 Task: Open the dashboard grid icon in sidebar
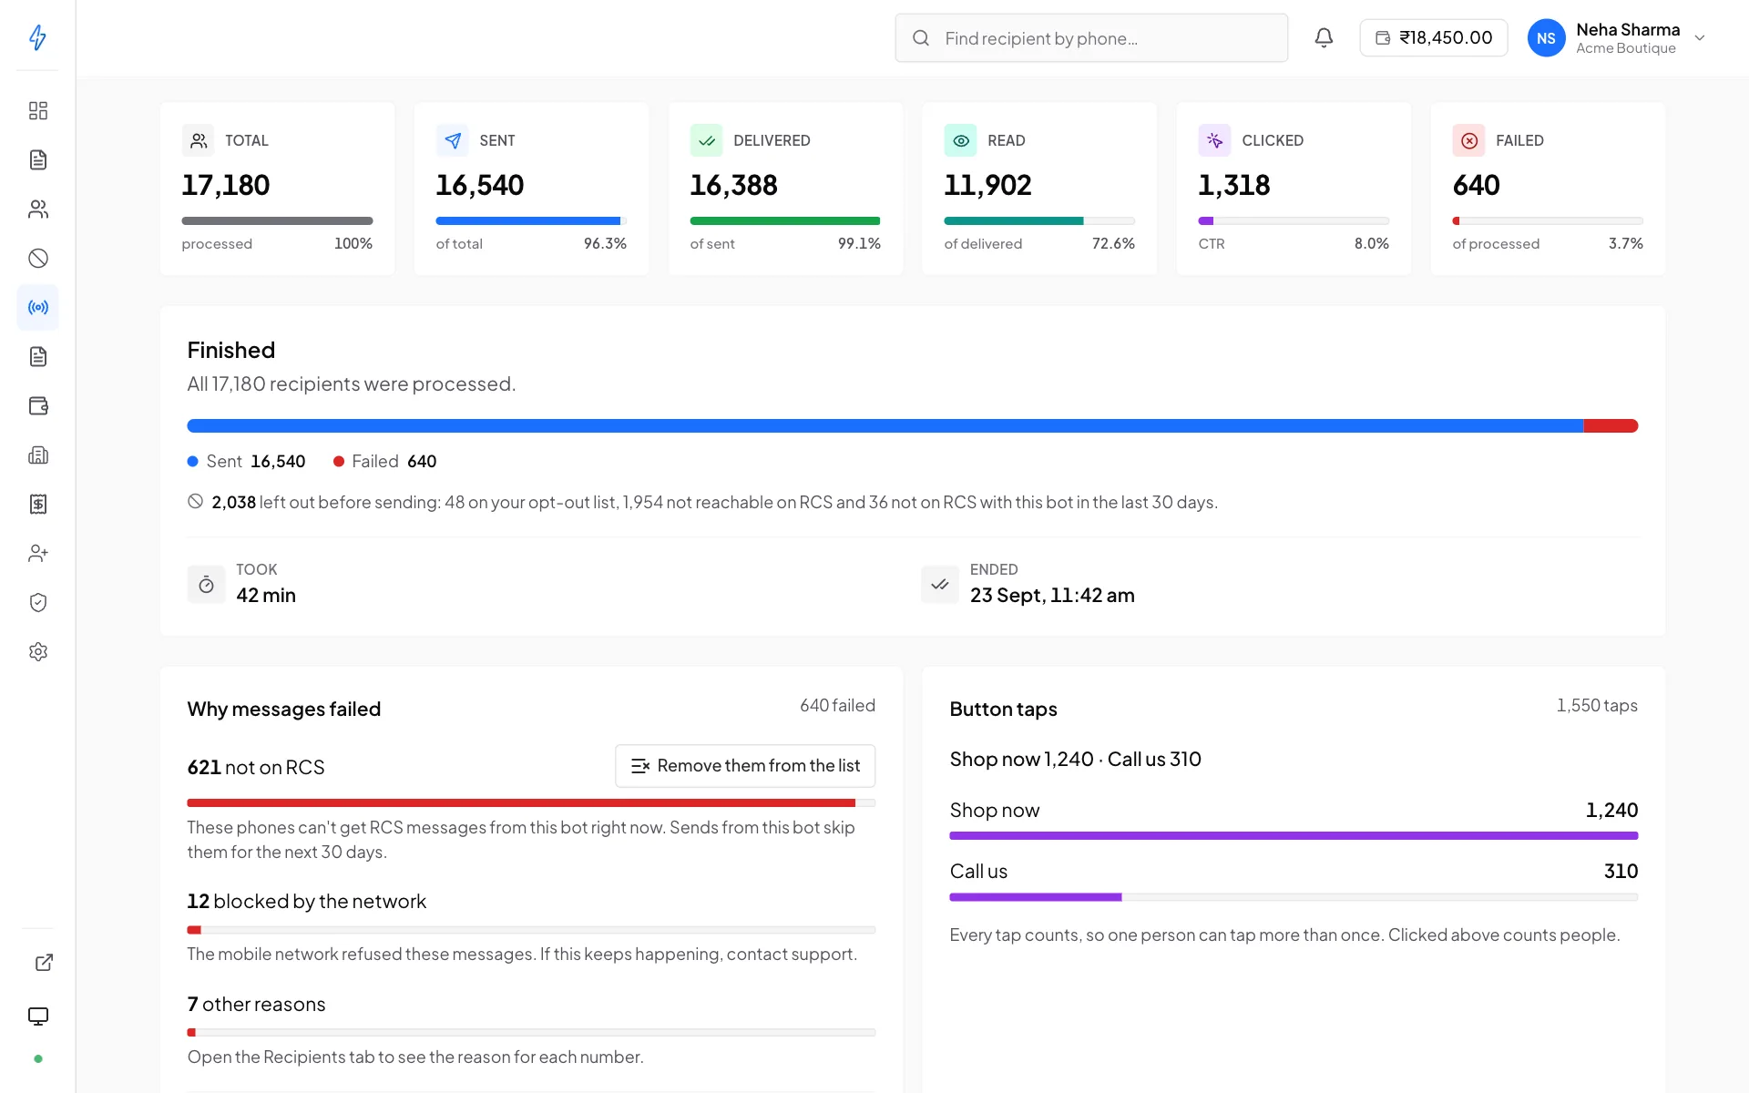[x=37, y=111]
